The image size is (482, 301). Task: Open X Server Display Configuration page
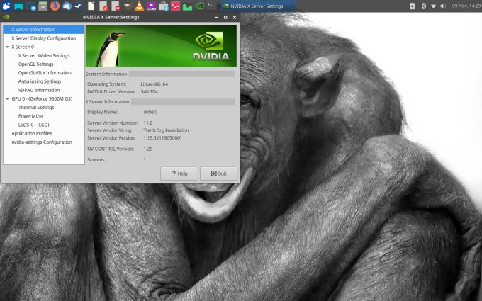pos(44,38)
